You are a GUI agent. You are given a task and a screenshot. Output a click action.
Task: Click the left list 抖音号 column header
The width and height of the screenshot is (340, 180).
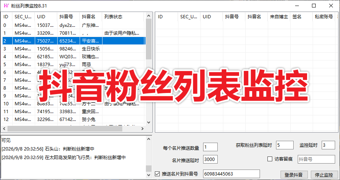[68, 17]
